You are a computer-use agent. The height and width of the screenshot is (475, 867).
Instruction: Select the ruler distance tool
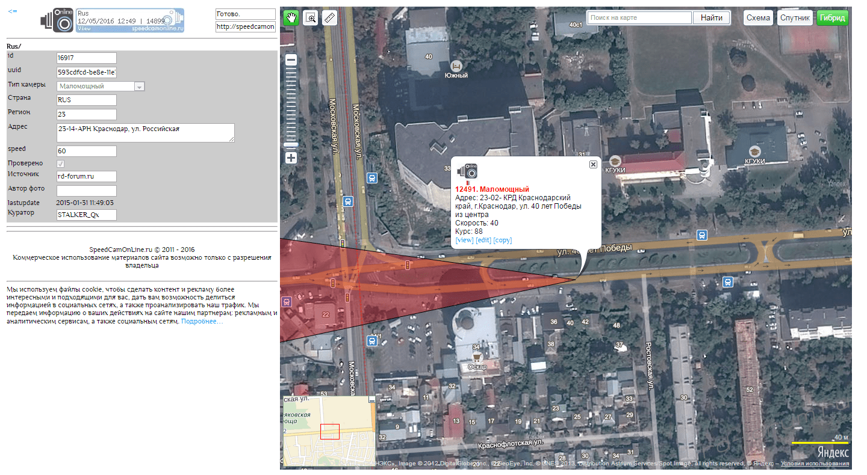(329, 17)
